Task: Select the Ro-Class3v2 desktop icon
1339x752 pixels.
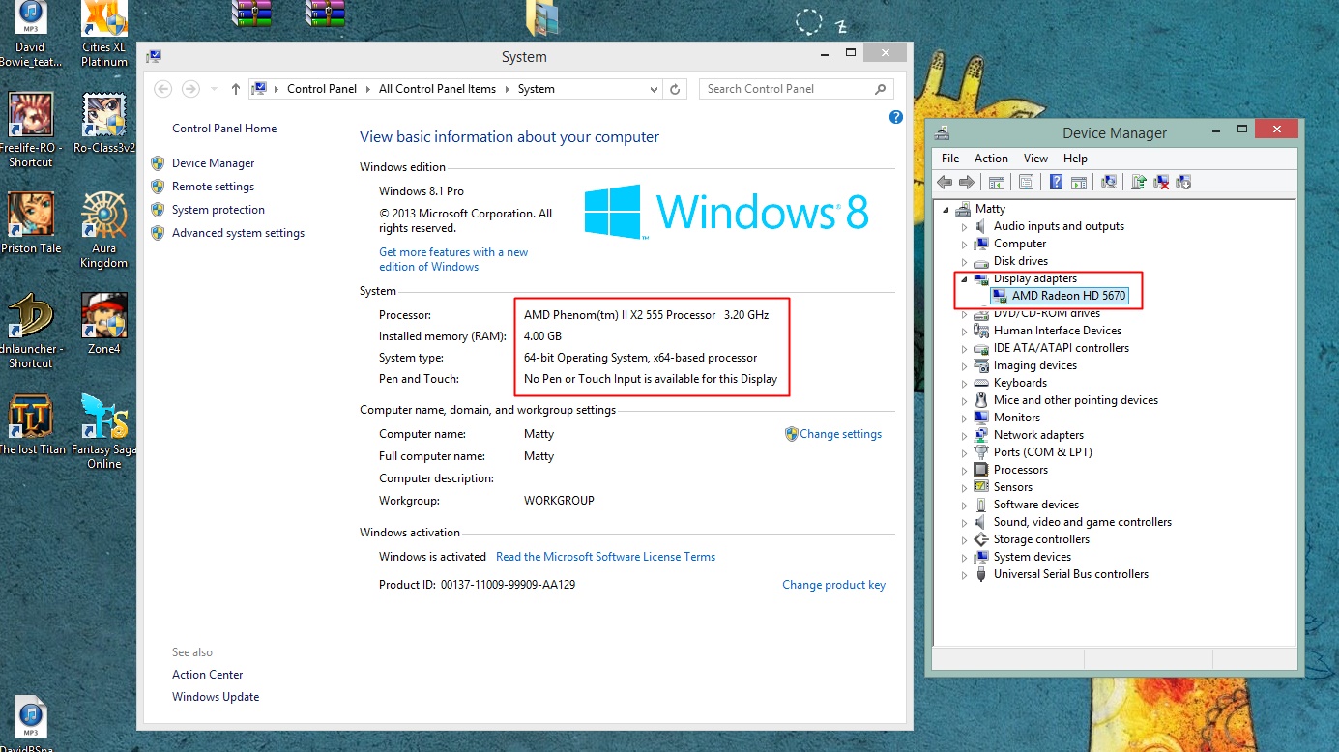Action: [x=104, y=124]
